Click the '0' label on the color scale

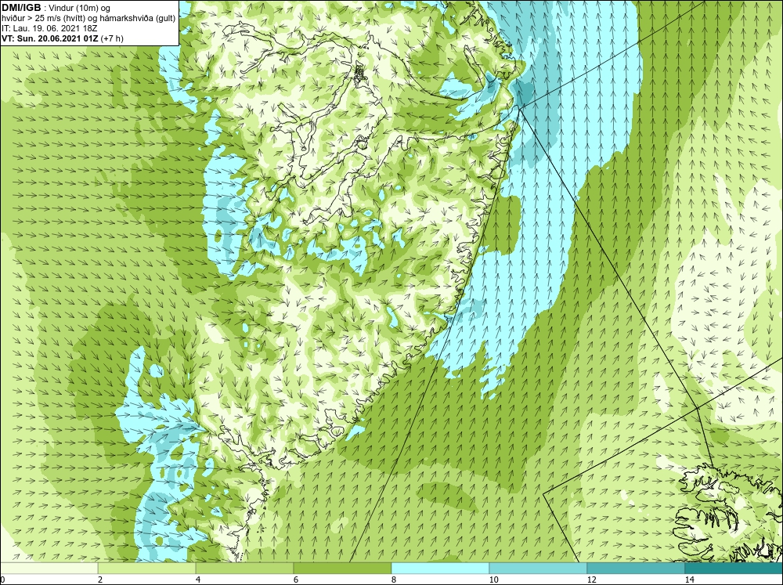click(x=2, y=580)
